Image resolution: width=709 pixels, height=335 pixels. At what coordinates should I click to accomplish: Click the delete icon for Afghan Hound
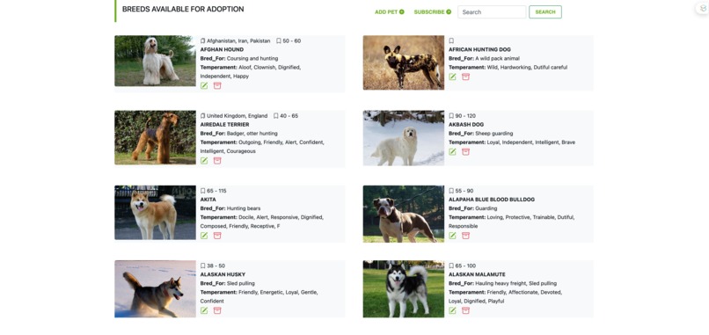point(217,85)
